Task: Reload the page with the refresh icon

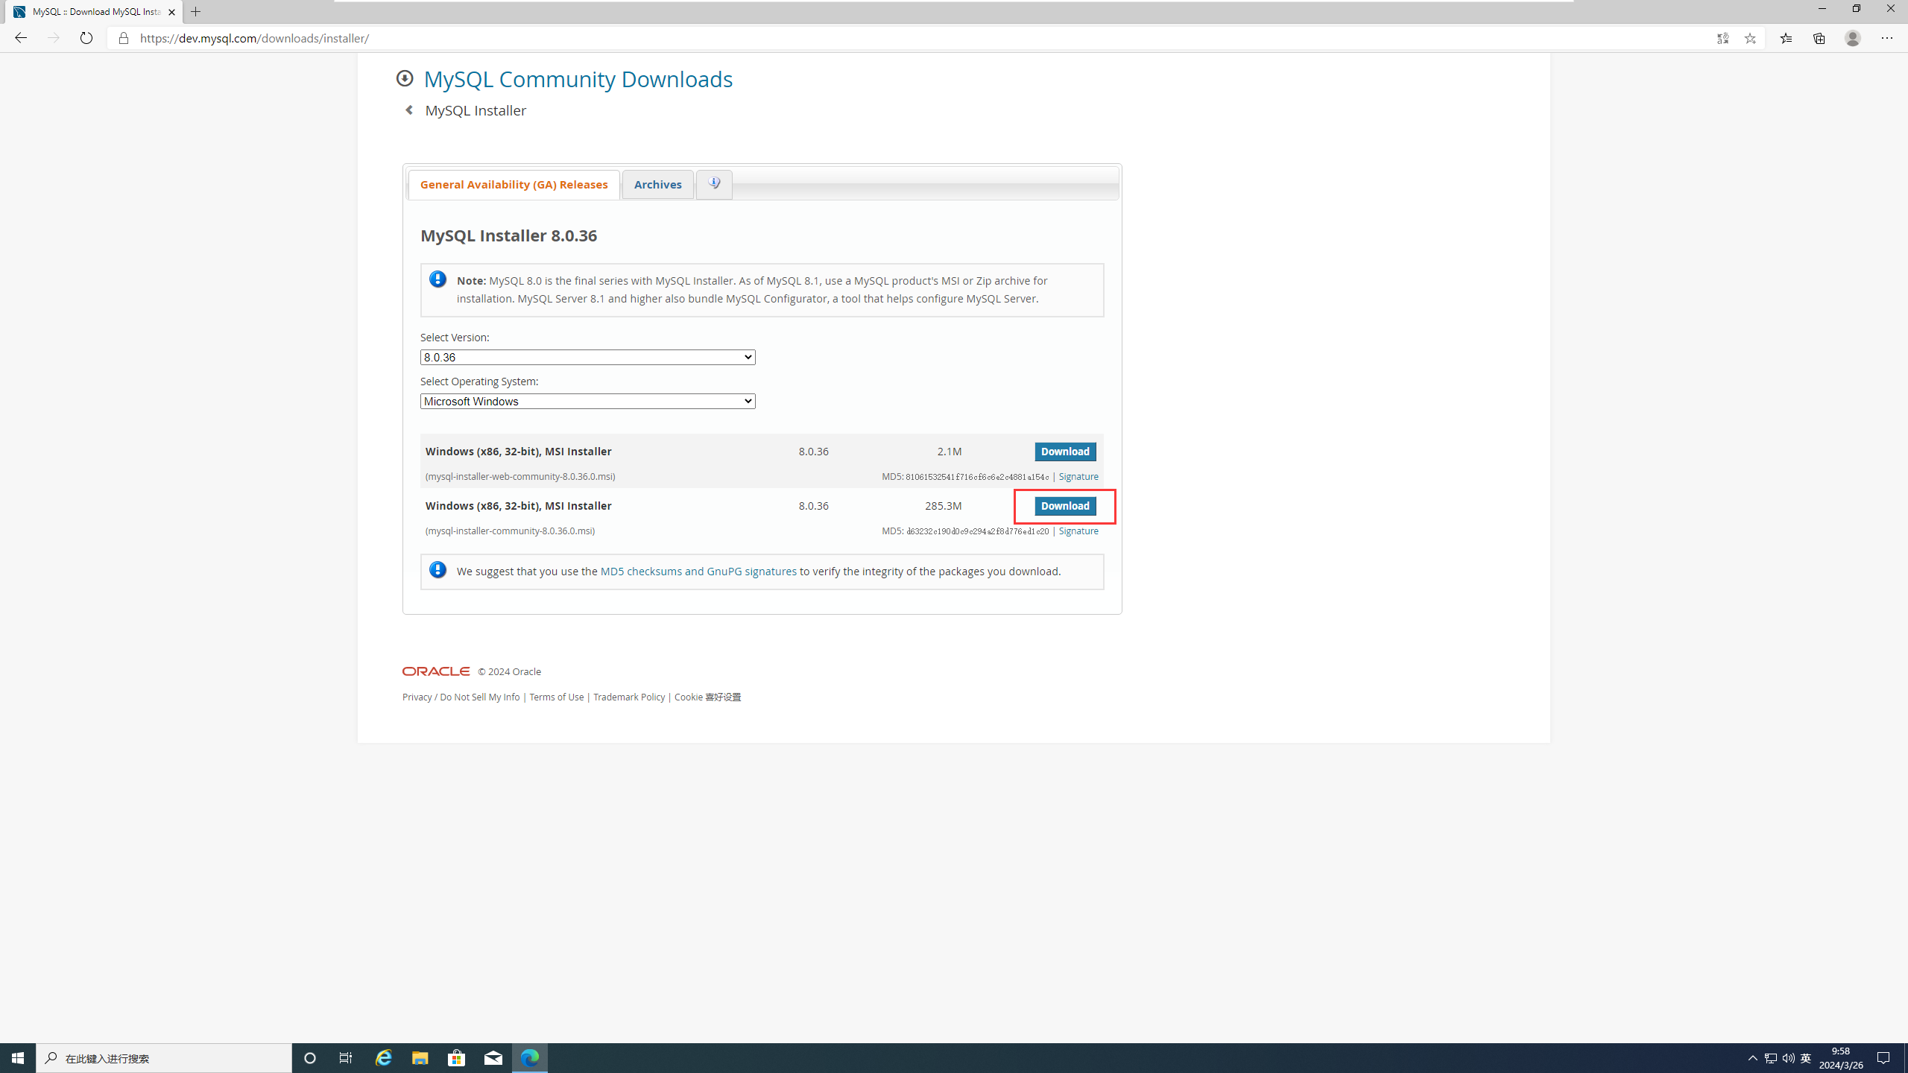Action: (86, 38)
